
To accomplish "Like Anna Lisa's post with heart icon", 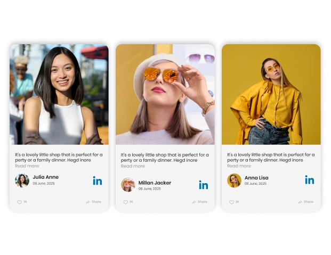I will point(232,202).
